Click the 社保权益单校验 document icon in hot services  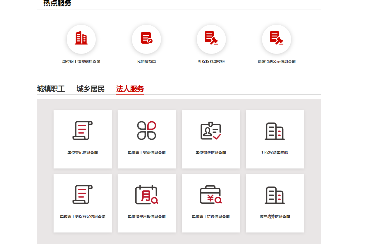click(211, 39)
